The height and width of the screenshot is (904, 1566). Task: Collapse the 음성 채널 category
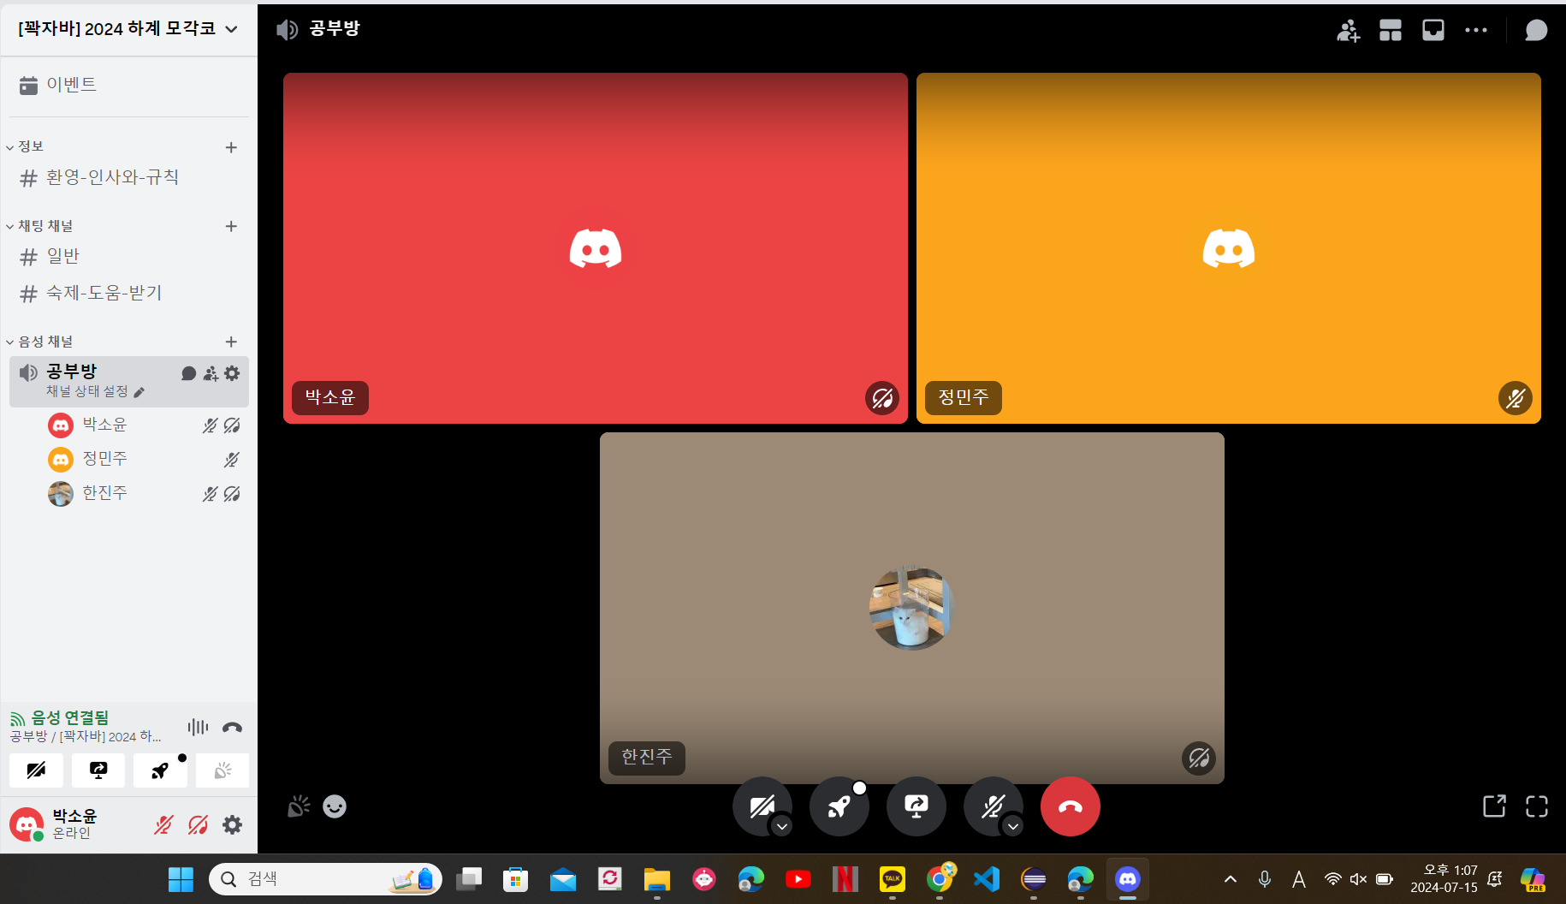[40, 342]
